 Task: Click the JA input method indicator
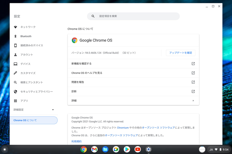pyautogui.click(x=211, y=150)
